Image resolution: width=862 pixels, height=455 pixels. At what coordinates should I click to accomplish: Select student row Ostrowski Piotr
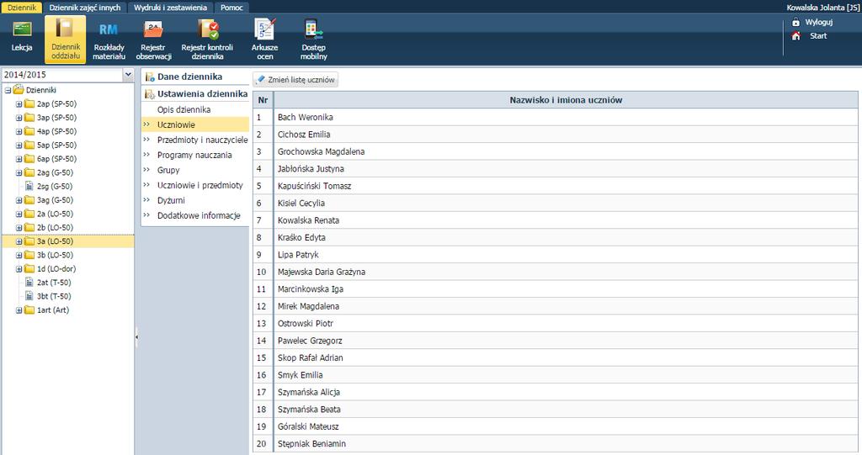click(x=556, y=324)
